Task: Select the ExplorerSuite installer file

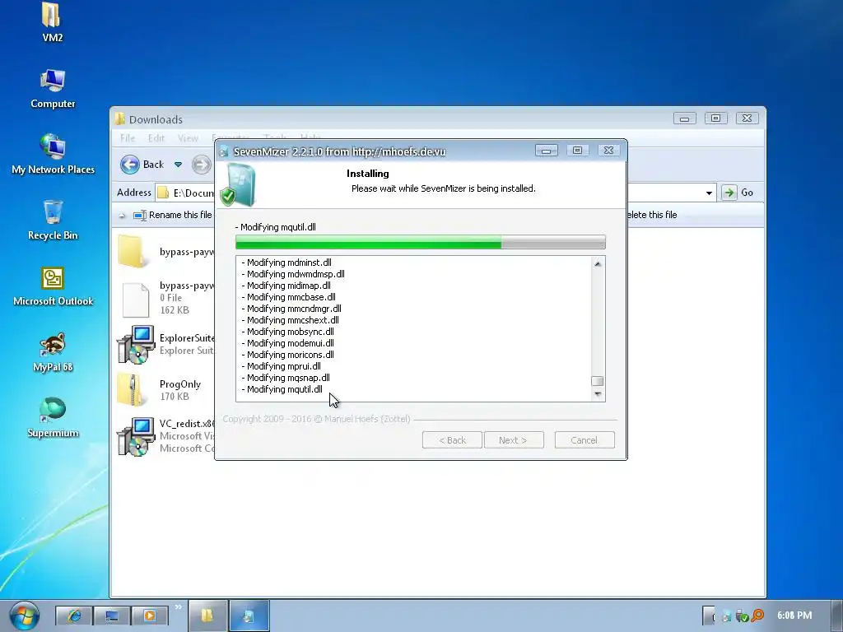Action: 165,345
